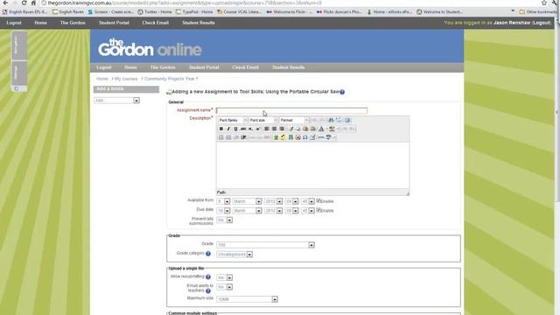Screen dimensions: 560x315
Task: Click the browser reload button
Action: coord(24,3)
